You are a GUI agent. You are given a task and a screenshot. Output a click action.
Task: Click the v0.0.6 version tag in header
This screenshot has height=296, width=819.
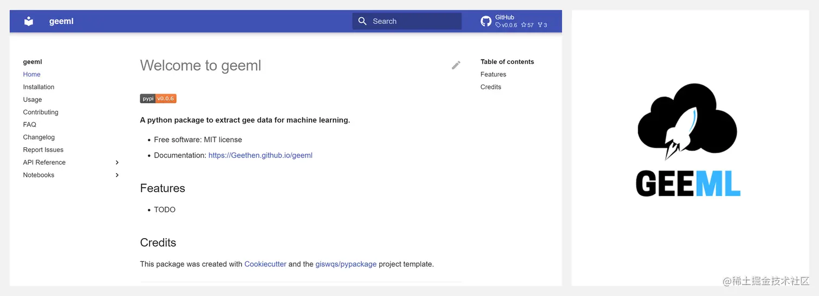506,25
